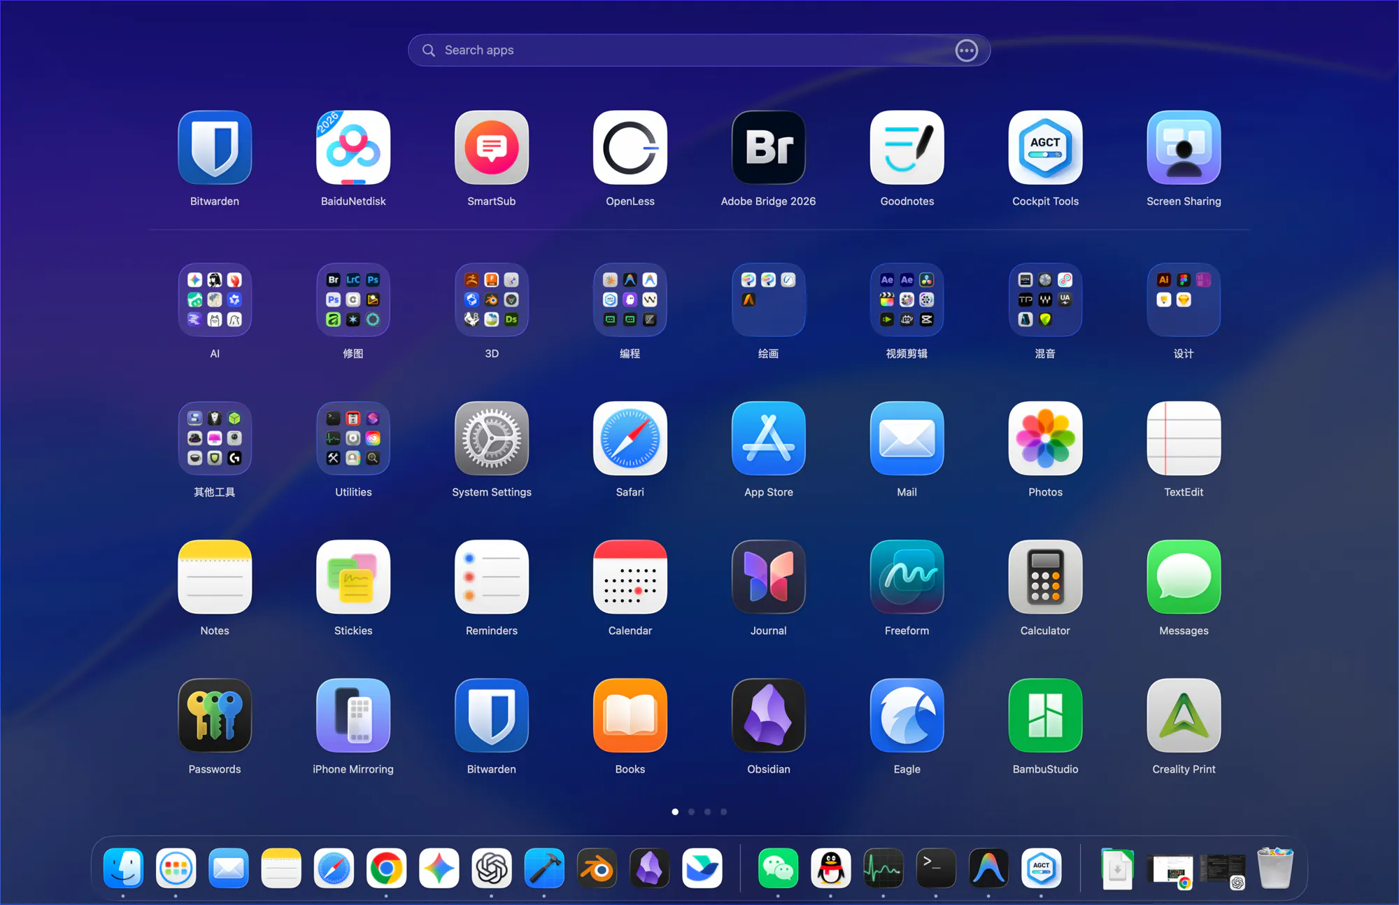
Task: Expand the 绘画 folder
Action: [769, 300]
